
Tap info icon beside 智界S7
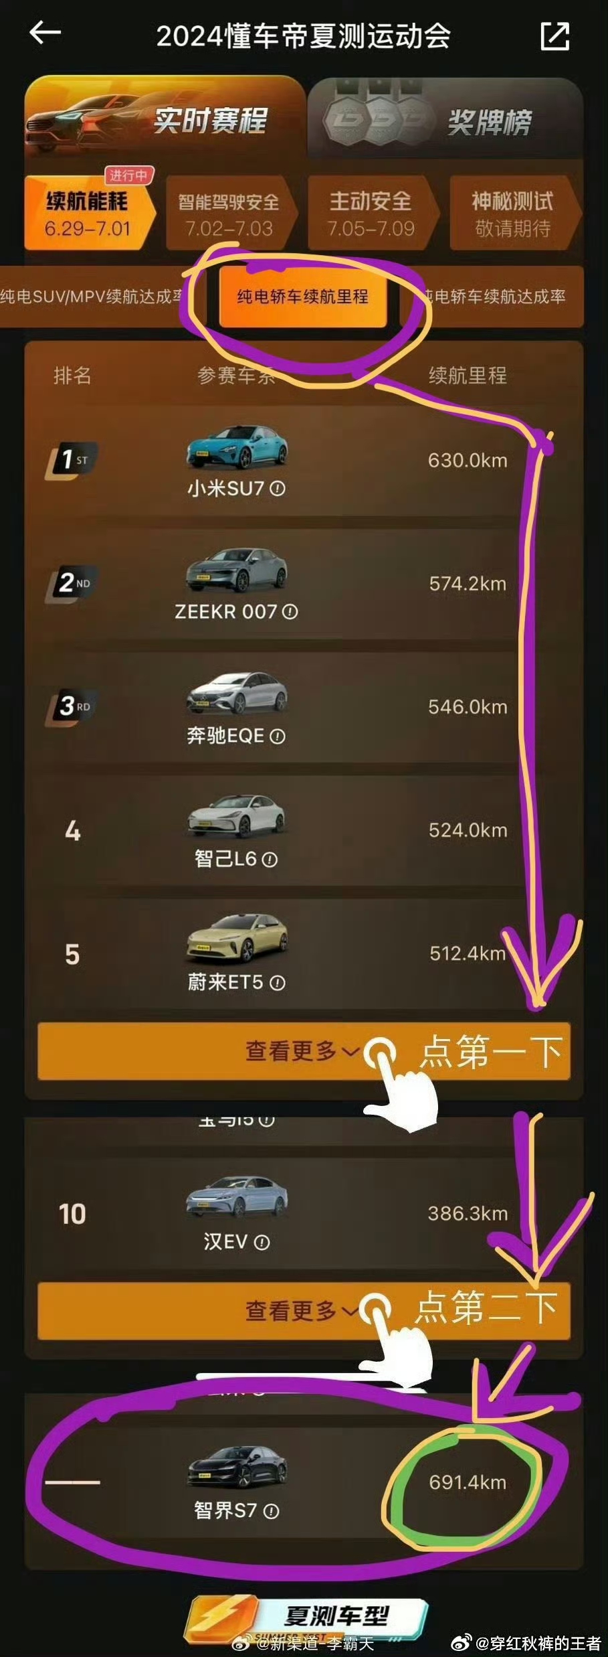[x=271, y=1511]
